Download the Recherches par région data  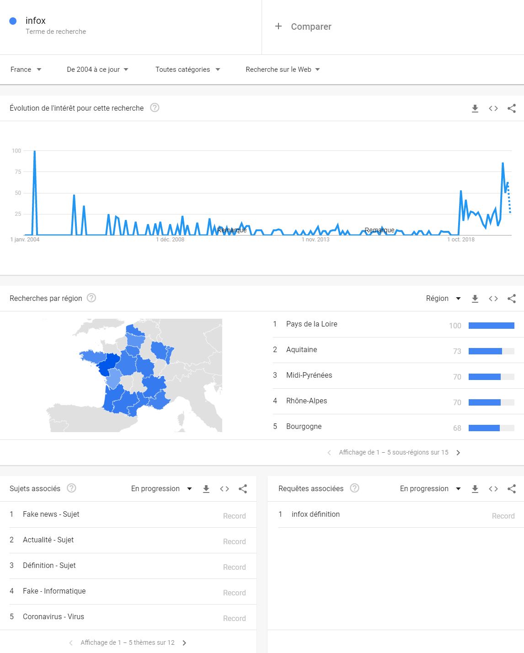point(475,299)
